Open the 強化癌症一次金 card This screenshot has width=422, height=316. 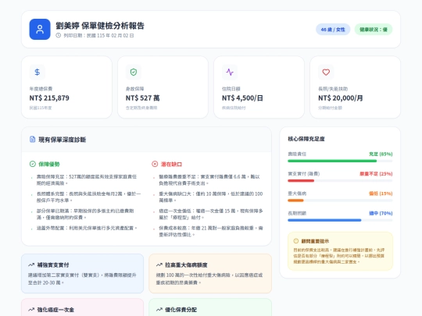click(x=82, y=307)
